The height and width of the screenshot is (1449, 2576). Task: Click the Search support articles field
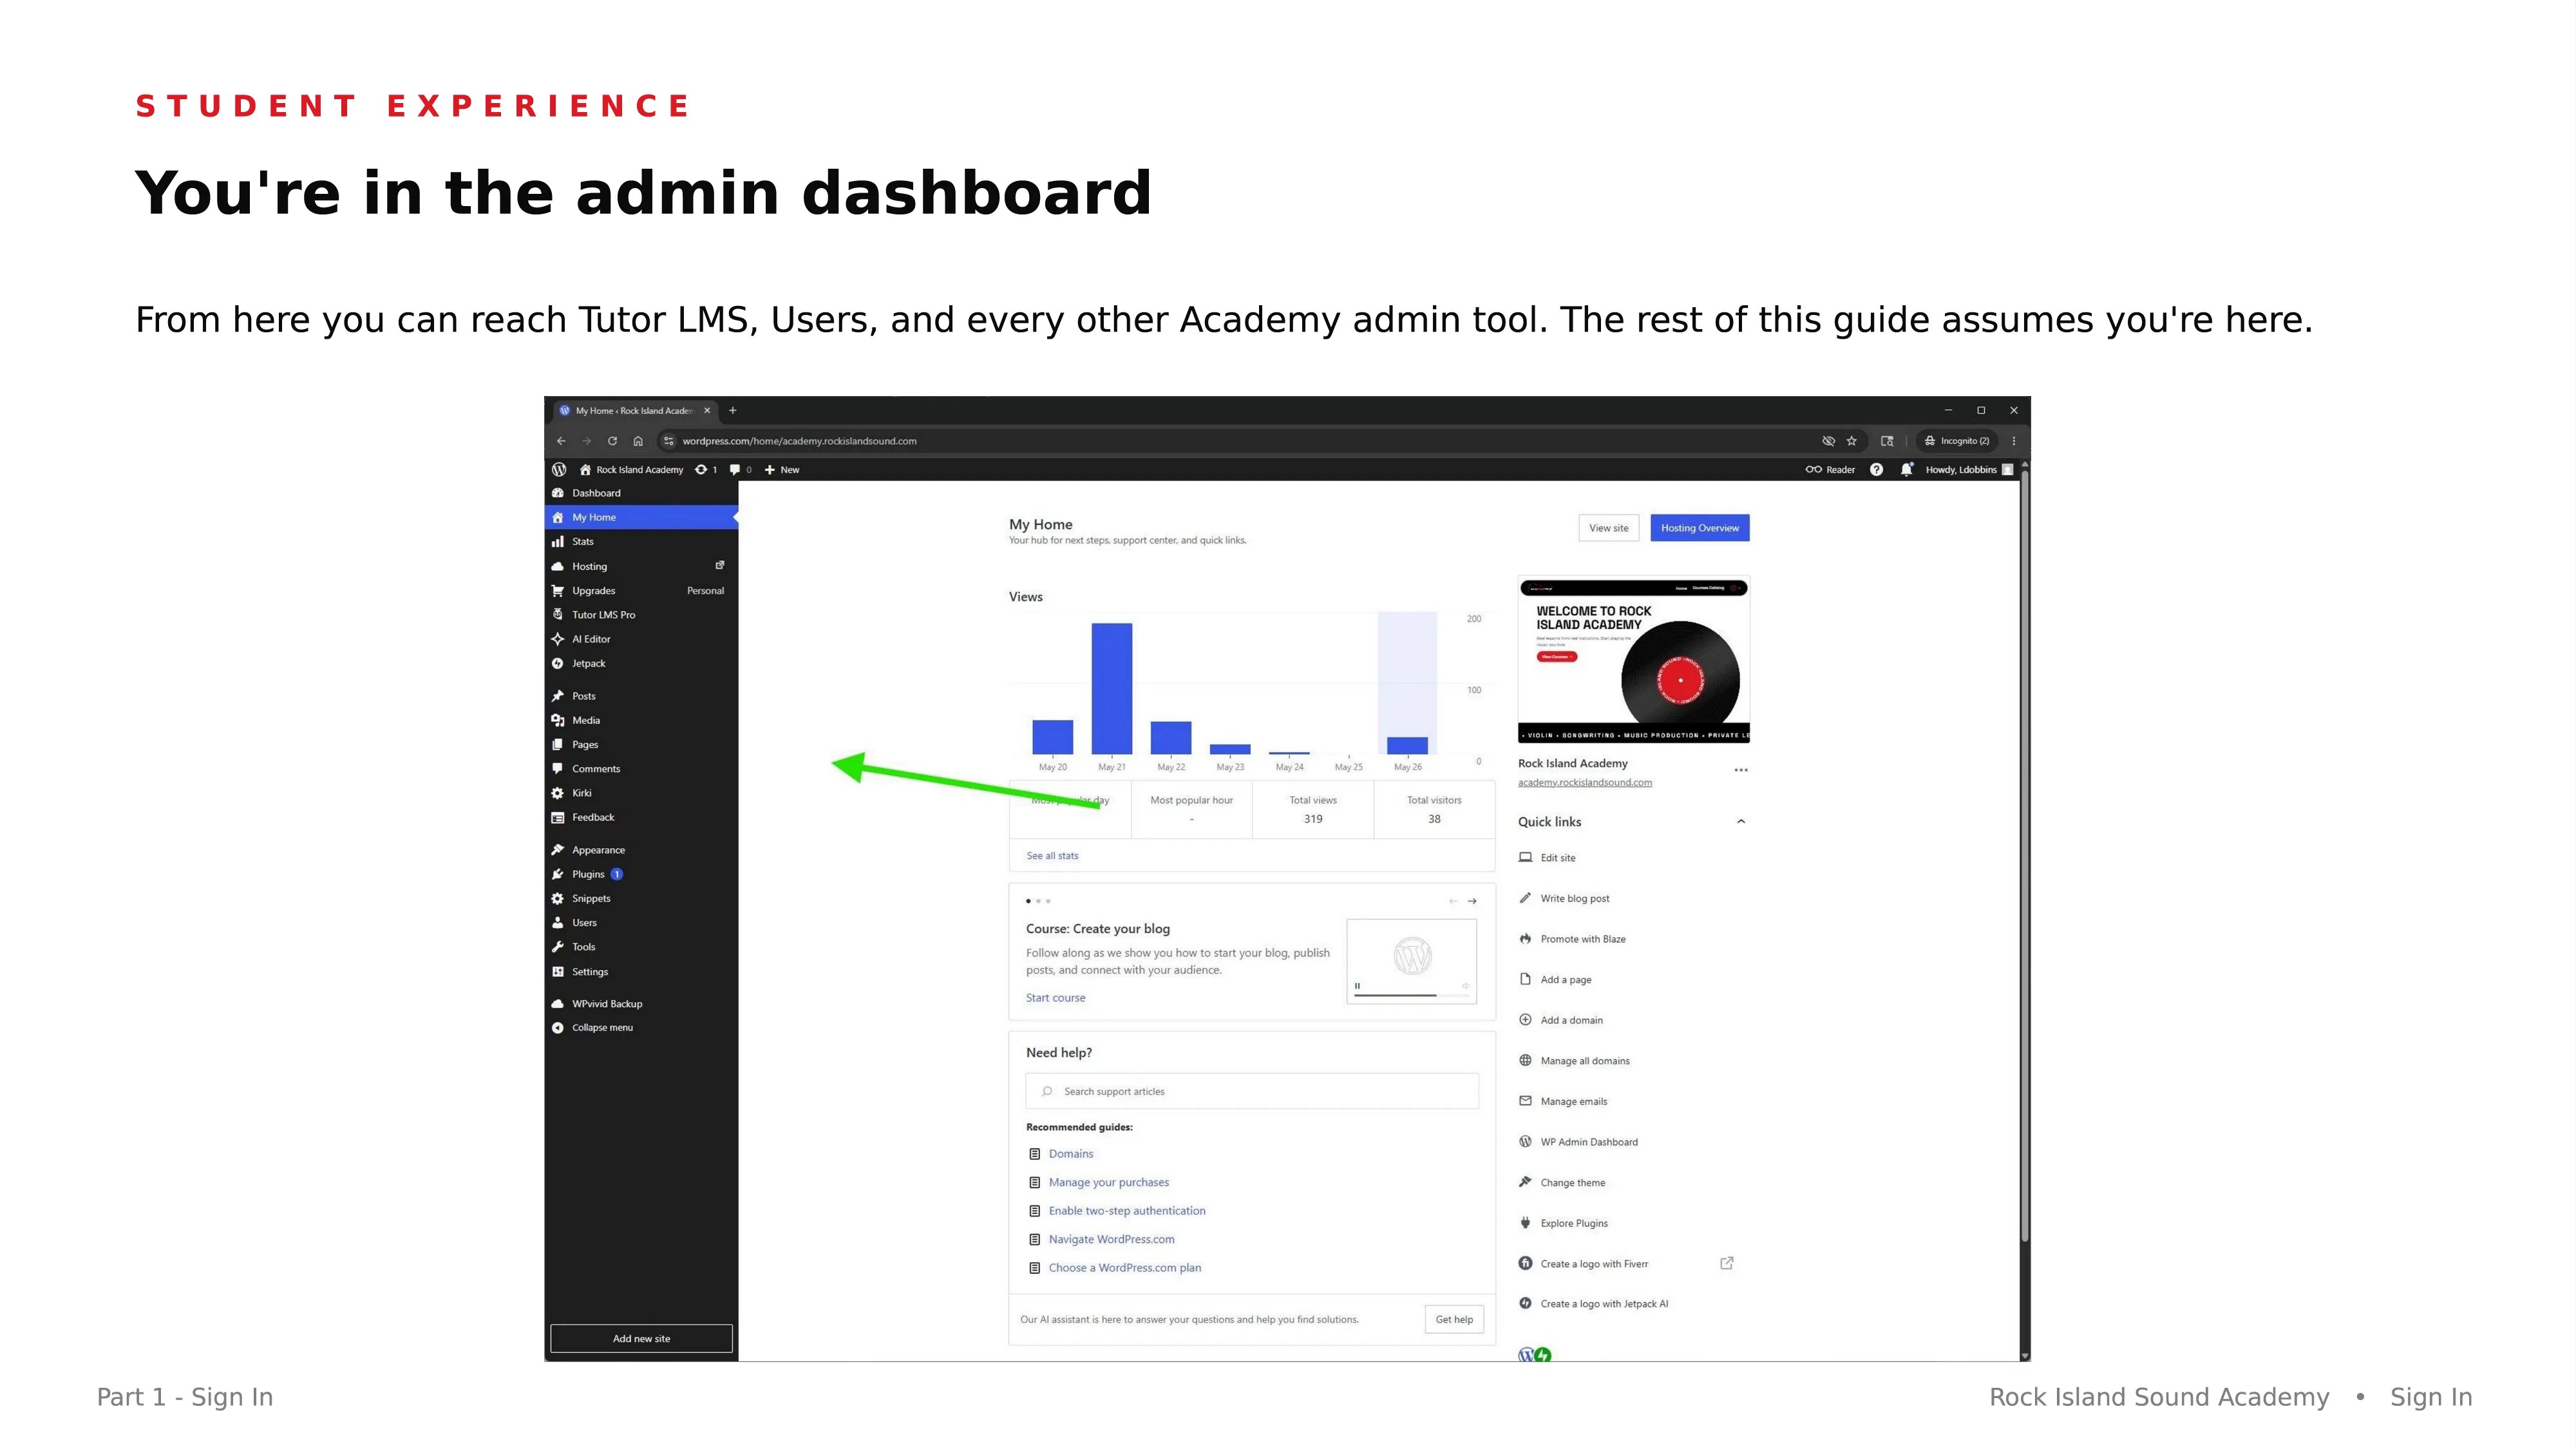coord(1252,1091)
